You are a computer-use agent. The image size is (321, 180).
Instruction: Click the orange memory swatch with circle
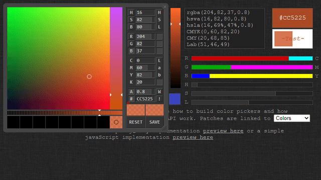(116, 122)
